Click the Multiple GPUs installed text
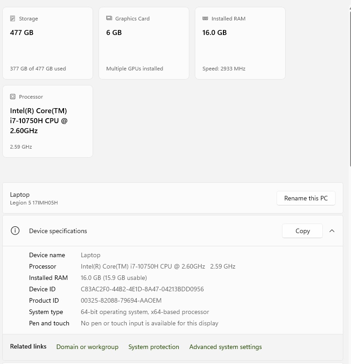The image size is (351, 364). click(x=134, y=69)
